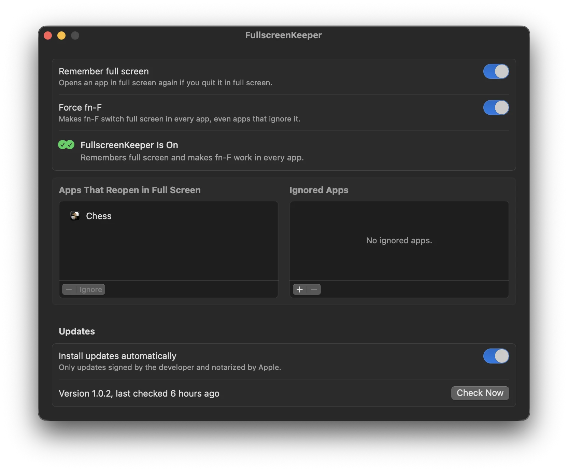
Task: Click the Chess app icon
Action: point(75,216)
